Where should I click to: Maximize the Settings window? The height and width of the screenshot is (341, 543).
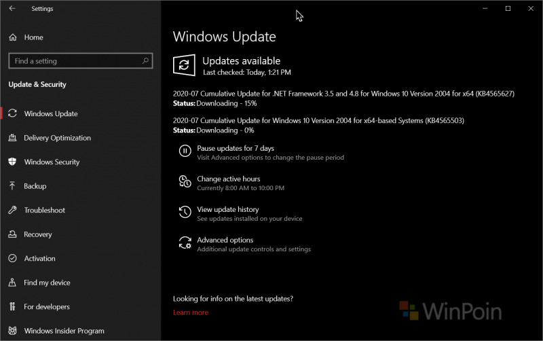tap(508, 8)
